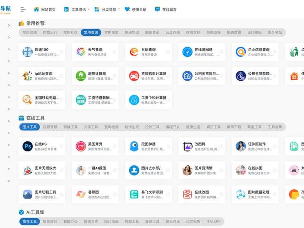Screen dimensions: 304x228
Task: Click the AI工具集 section heading
Action: point(35,212)
